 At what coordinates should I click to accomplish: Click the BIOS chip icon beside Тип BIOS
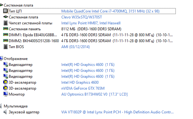pyautogui.click(x=5, y=47)
